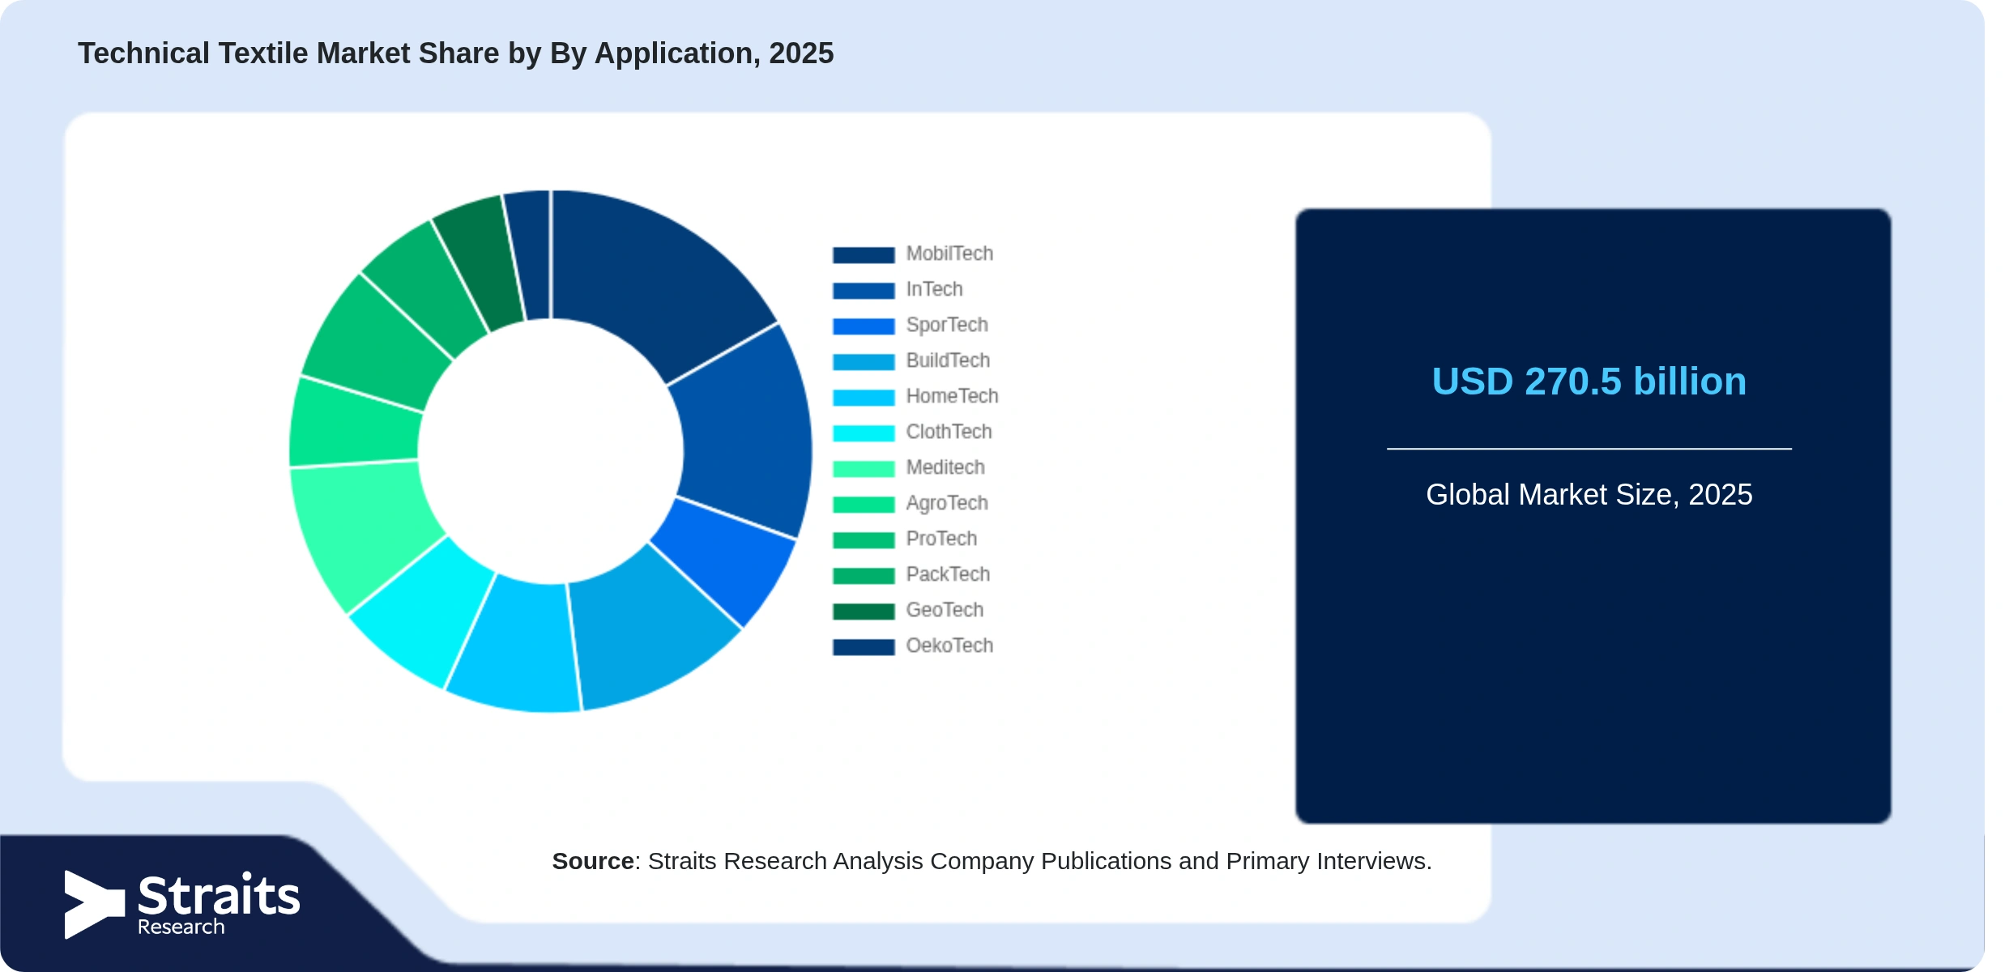
Task: Click the chart title Technical Textile Market Share
Action: [455, 53]
